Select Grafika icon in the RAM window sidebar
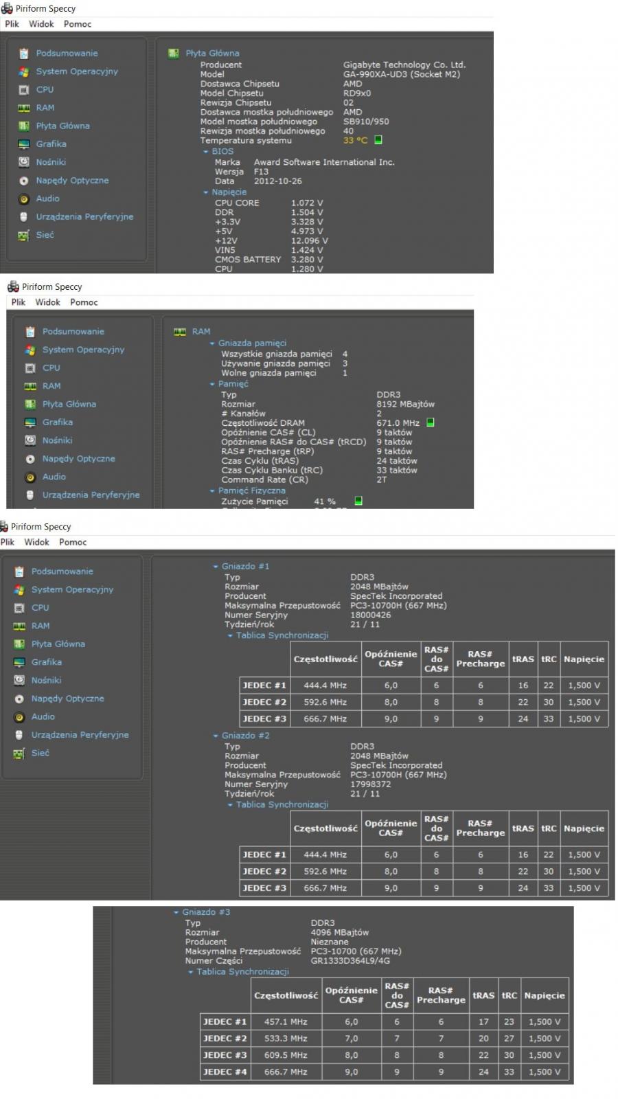The image size is (618, 1099). click(x=30, y=422)
